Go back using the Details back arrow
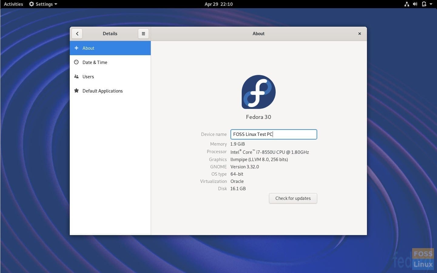 (77, 34)
